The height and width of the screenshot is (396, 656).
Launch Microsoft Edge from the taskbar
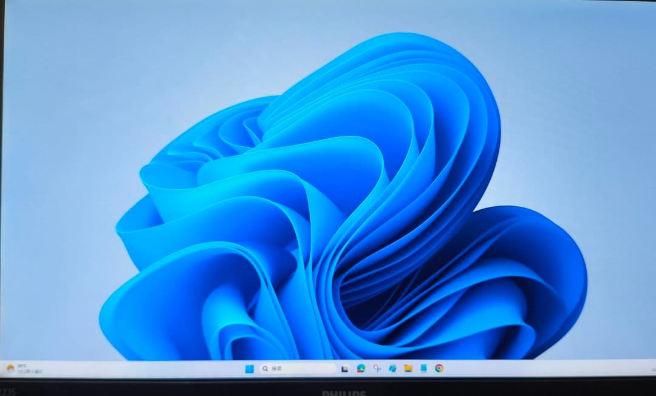pos(361,368)
